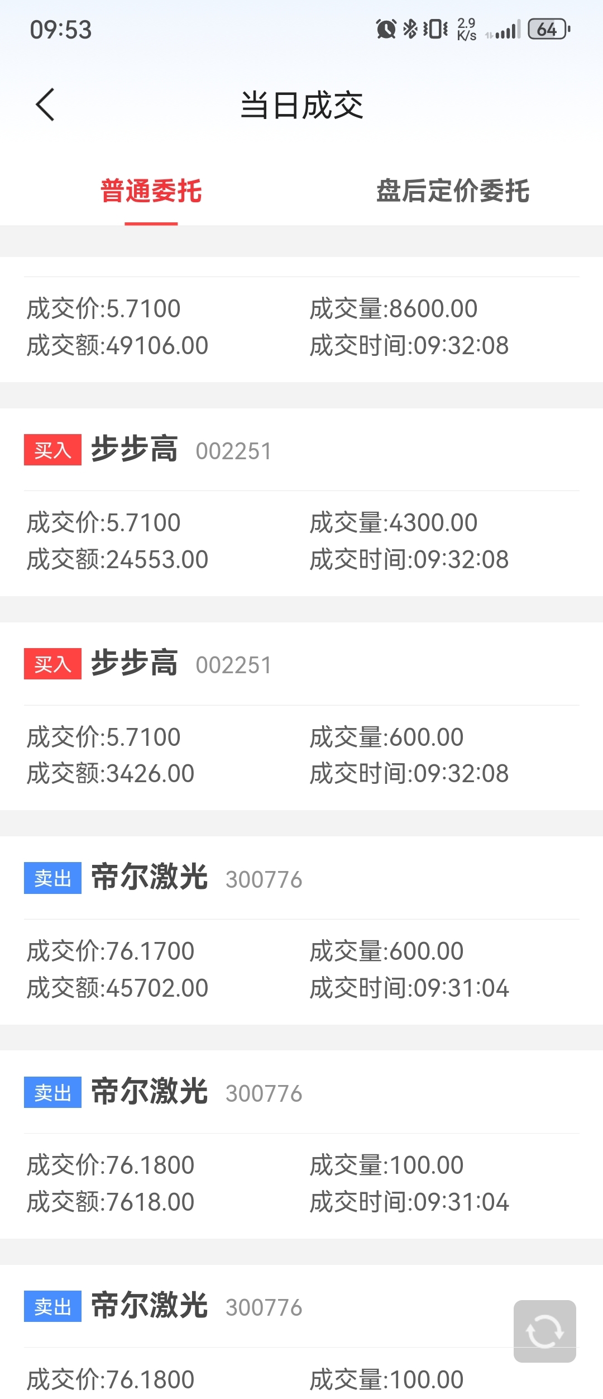Tap 当日成交 page title
Image resolution: width=603 pixels, height=1399 pixels.
click(x=301, y=105)
